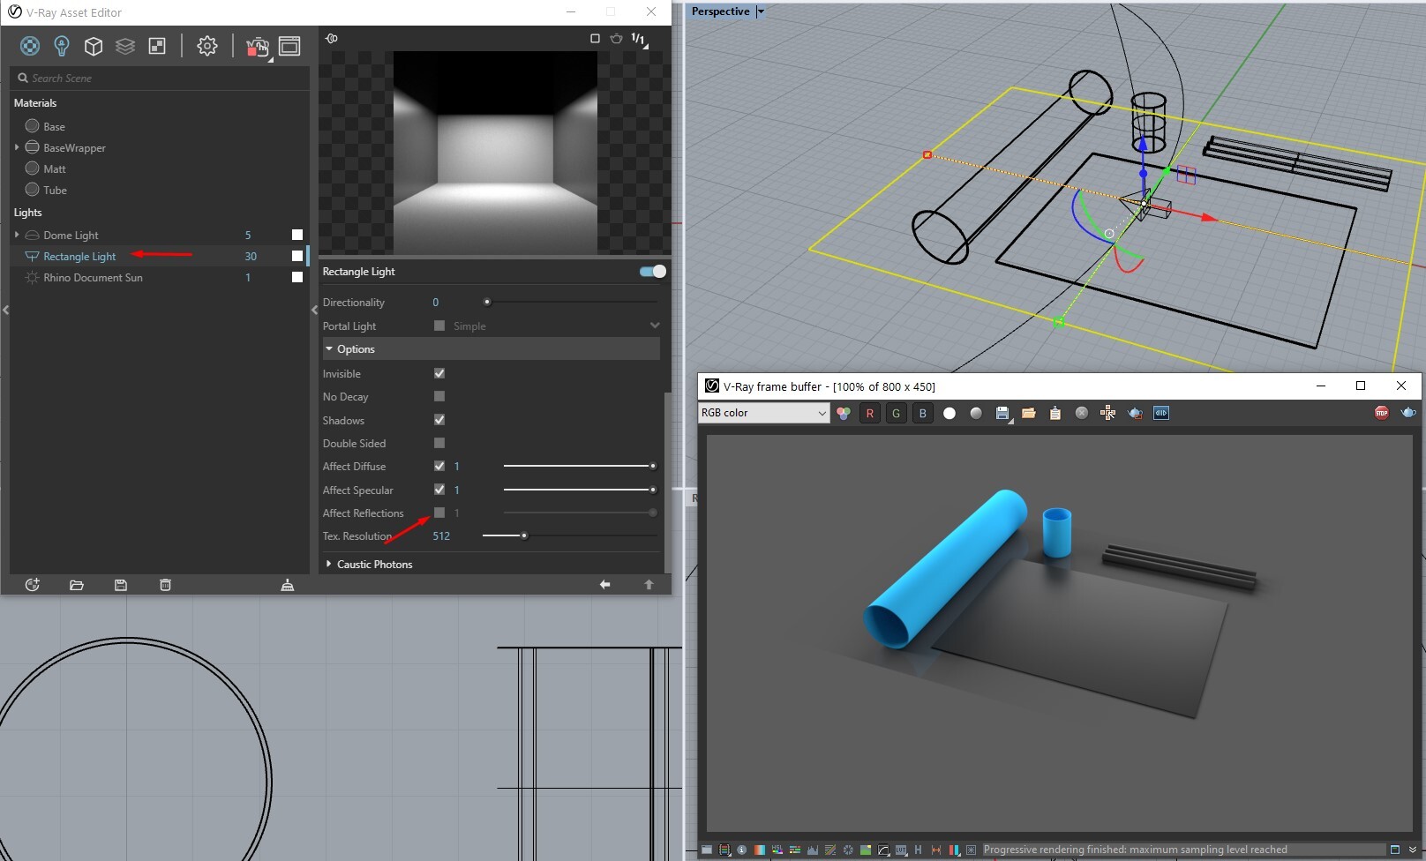
Task: Start render with the teapot icon in Asset Editor
Action: click(x=257, y=47)
